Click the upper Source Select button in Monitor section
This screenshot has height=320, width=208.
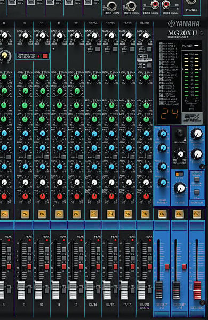click(197, 179)
